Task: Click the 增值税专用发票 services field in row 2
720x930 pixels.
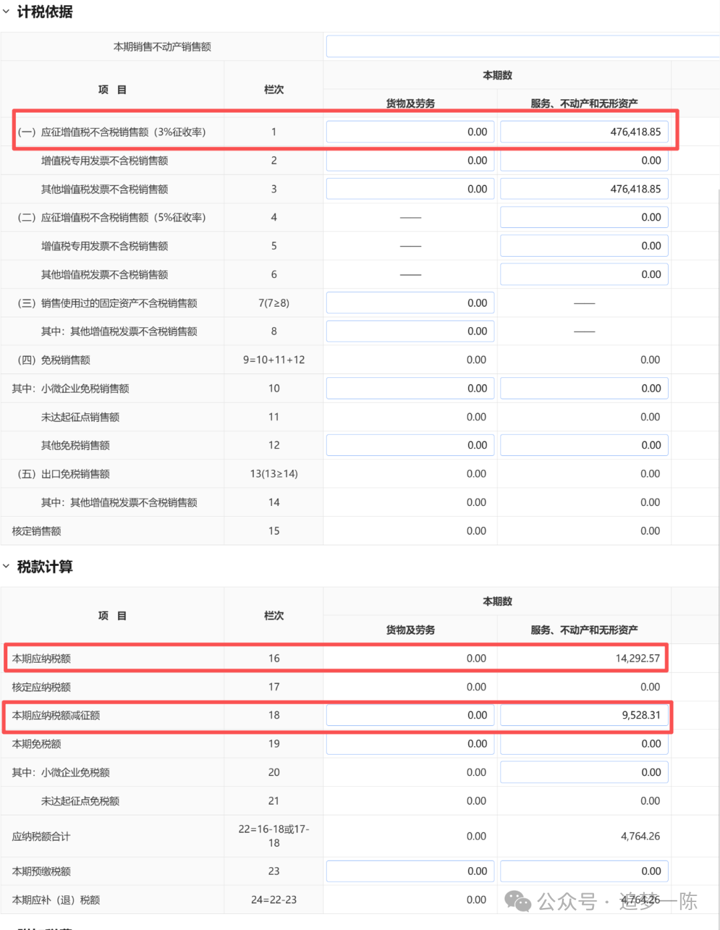Action: pos(583,160)
